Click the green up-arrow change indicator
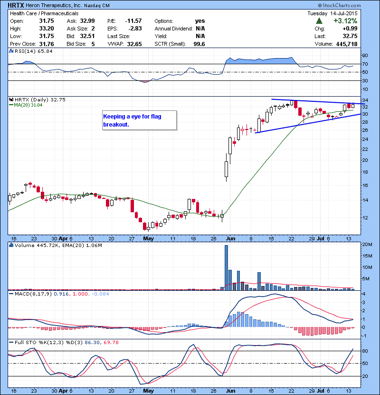Screen dimensions: 380x395 pyautogui.click(x=319, y=20)
